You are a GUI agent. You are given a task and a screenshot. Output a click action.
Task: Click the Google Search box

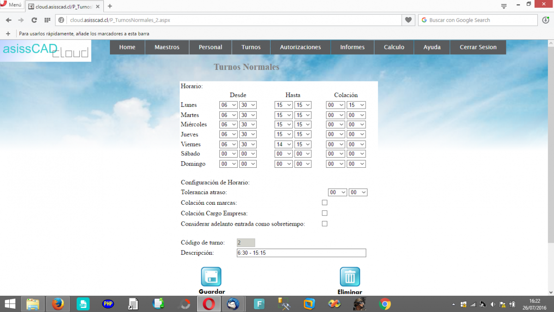click(x=478, y=20)
